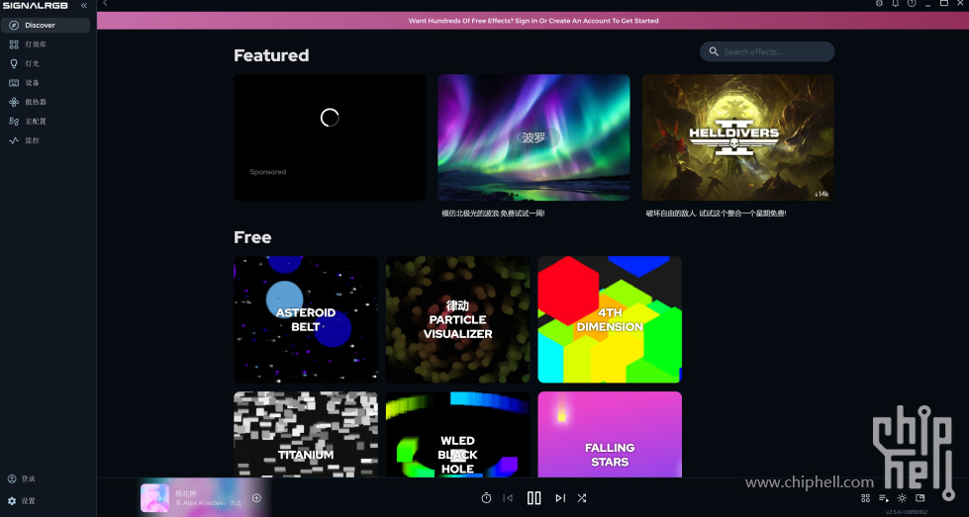This screenshot has width=969, height=517.
Task: Focus the Search effects field
Action: pyautogui.click(x=767, y=51)
